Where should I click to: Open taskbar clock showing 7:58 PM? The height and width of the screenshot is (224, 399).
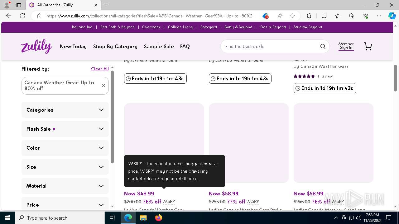(x=373, y=218)
